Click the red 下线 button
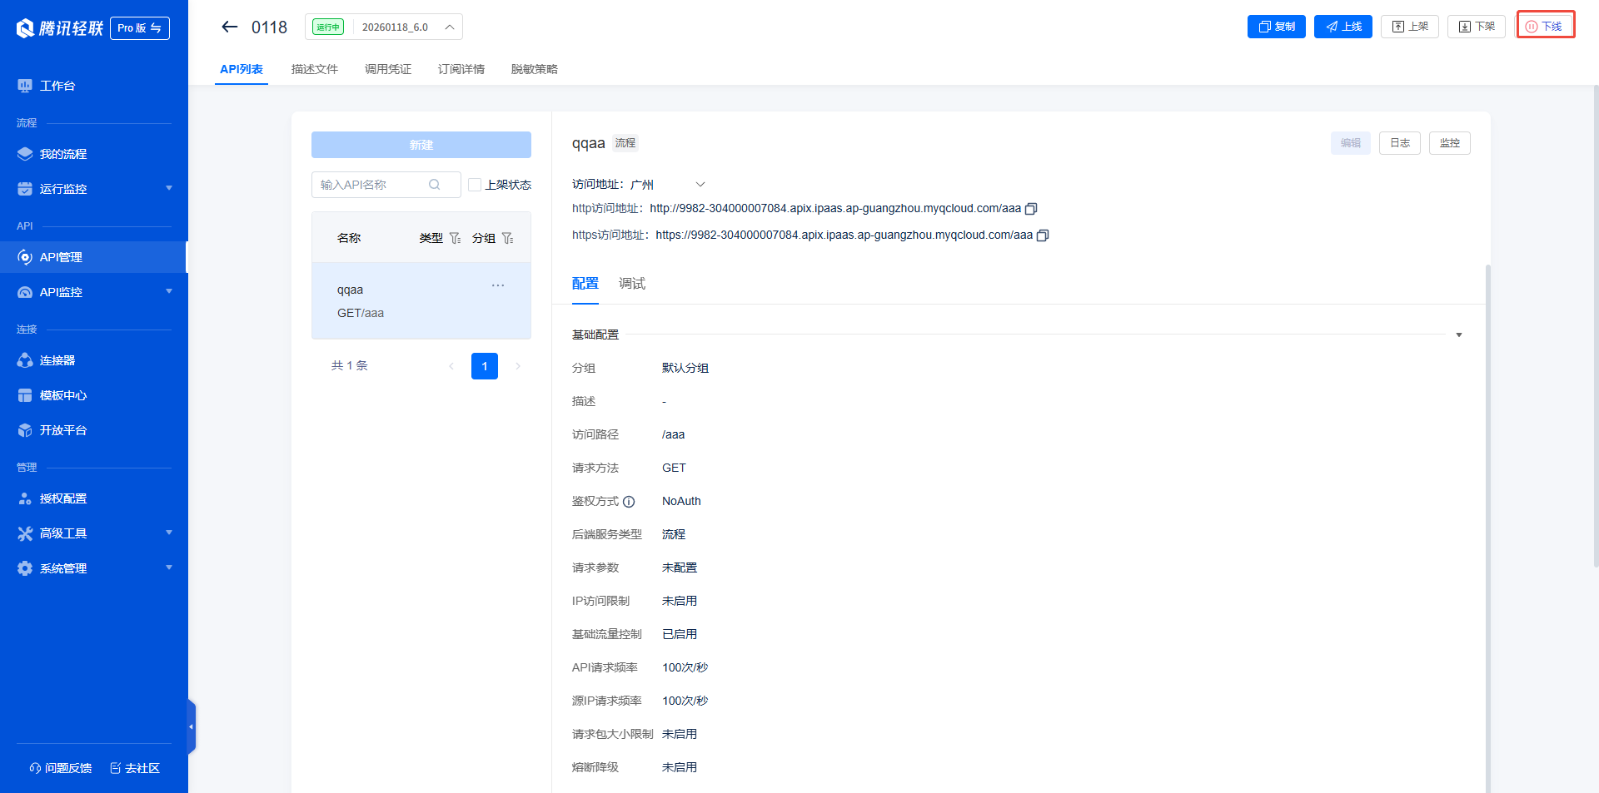This screenshot has width=1599, height=793. (x=1545, y=27)
